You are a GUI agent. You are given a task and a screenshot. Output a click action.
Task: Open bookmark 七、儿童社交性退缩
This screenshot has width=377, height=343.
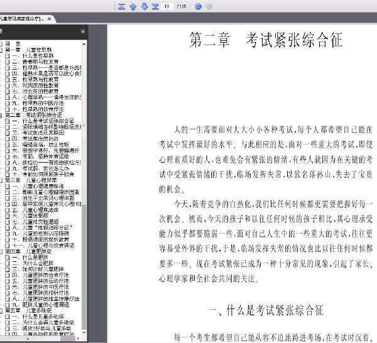pyautogui.click(x=35, y=221)
